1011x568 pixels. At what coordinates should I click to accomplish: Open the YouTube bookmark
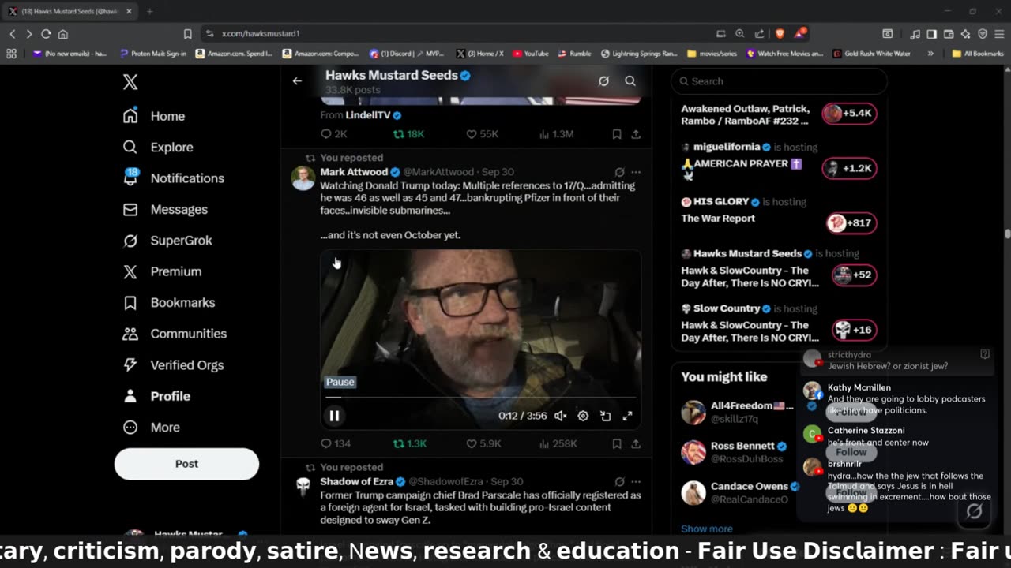click(x=531, y=54)
